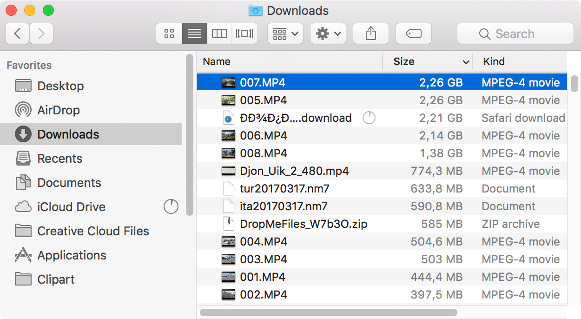Select the file 001.MP4

[382, 277]
